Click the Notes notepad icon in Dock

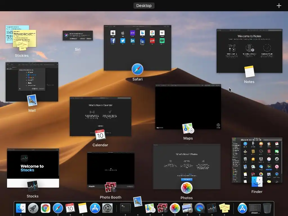point(82,208)
